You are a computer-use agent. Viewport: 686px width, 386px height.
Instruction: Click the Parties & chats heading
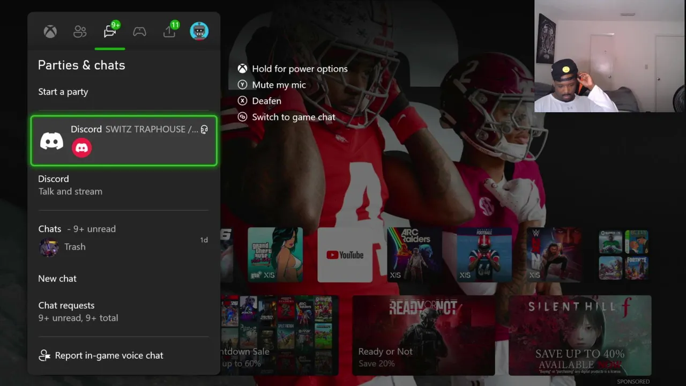point(81,65)
